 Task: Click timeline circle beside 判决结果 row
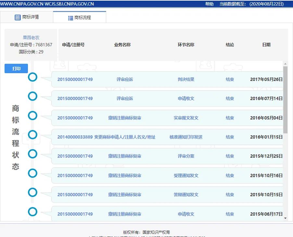pyautogui.click(x=32, y=77)
